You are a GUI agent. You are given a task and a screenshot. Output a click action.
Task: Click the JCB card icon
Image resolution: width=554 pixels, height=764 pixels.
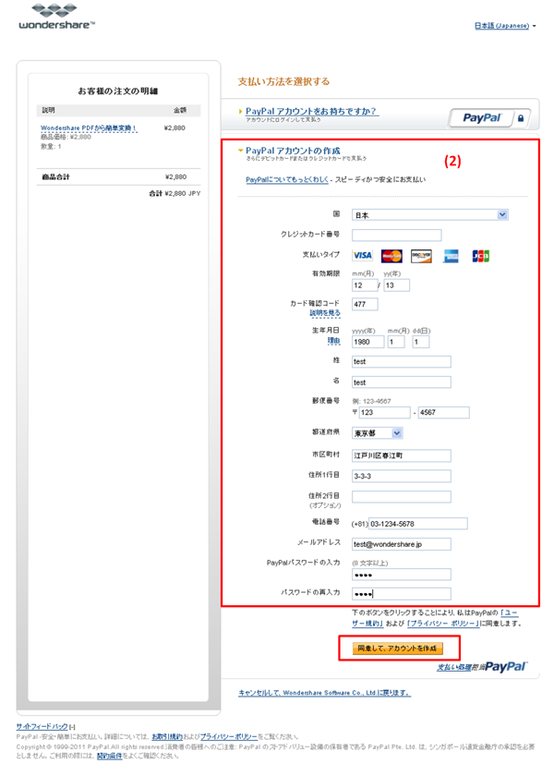(x=480, y=255)
